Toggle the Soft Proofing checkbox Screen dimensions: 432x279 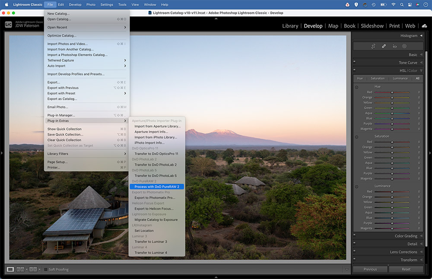[x=46, y=269]
